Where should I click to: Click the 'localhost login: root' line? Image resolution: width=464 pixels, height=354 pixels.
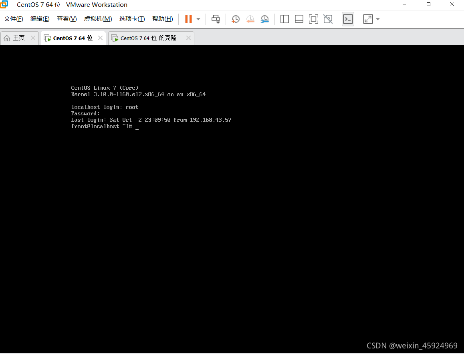(105, 107)
